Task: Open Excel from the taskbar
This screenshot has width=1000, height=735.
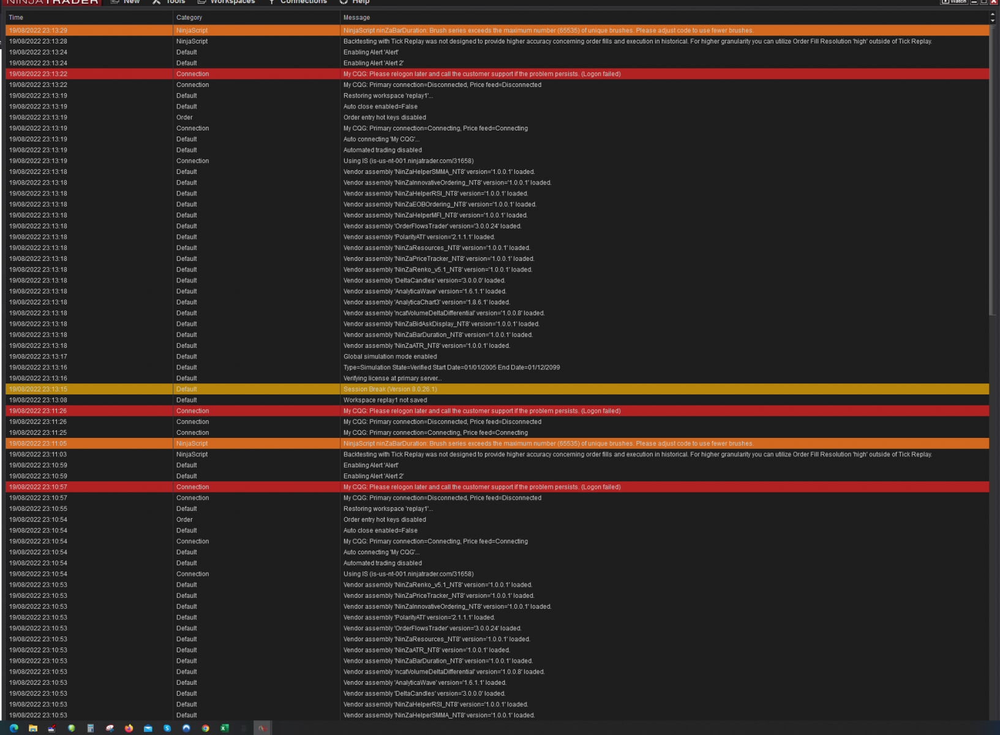Action: (225, 728)
